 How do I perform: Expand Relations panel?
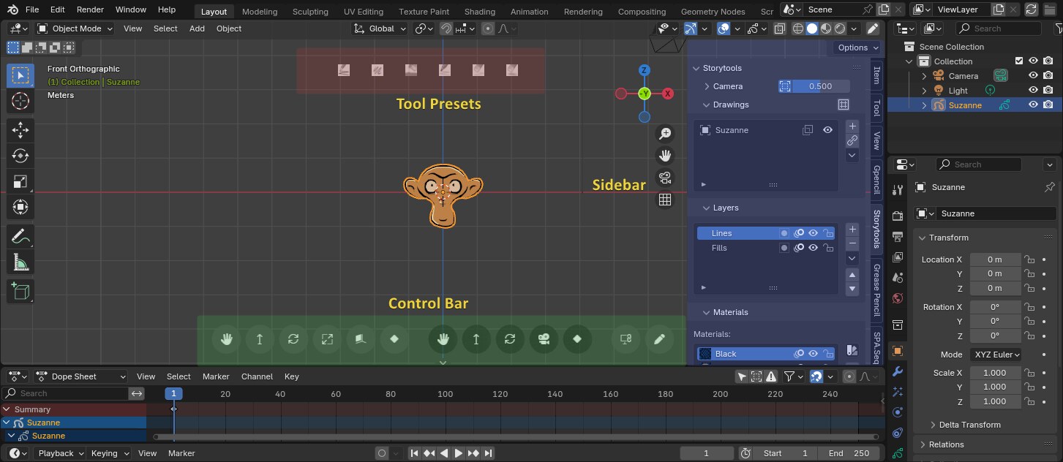pos(946,444)
